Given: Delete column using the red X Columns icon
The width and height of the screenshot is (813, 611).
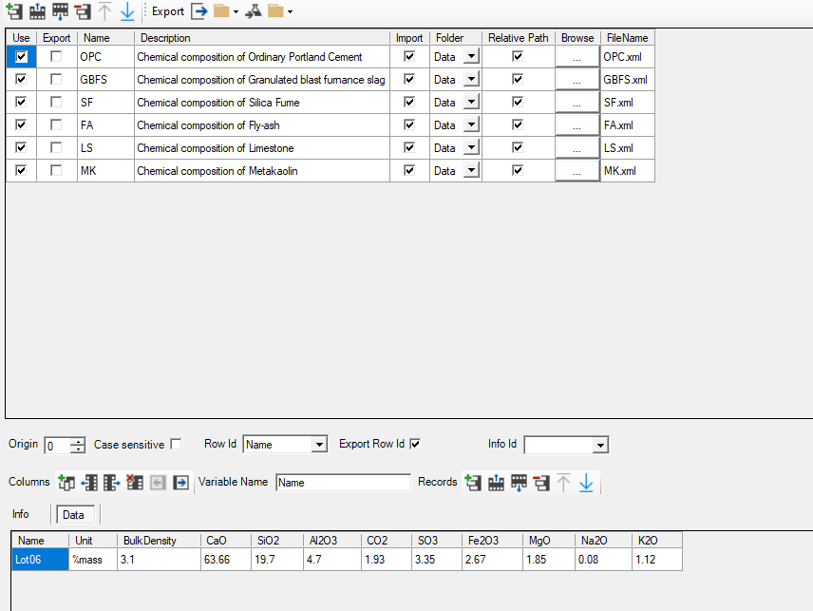Looking at the screenshot, I should point(135,483).
